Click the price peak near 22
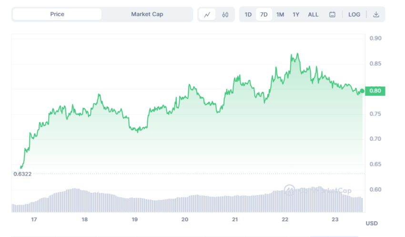This screenshot has height=237, width=405. [297, 54]
